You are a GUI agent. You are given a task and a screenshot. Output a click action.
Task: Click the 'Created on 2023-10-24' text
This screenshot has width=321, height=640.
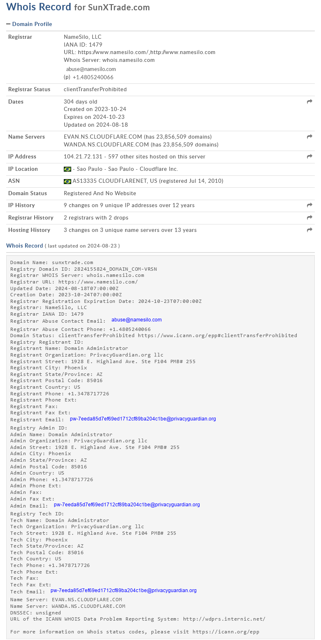tap(95, 109)
